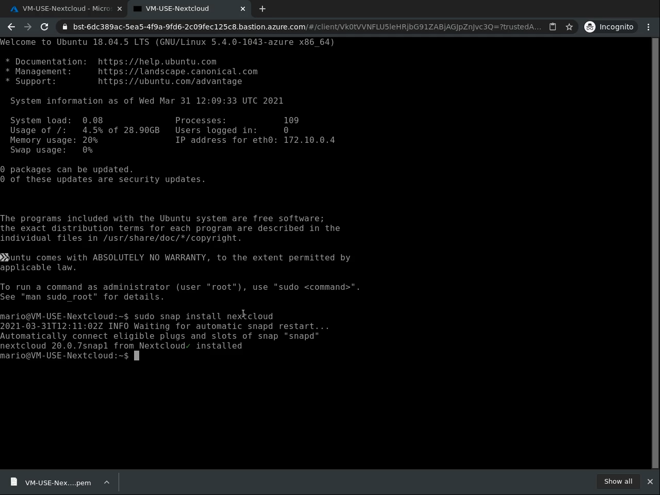Open a new browser tab
660x495 pixels.
[262, 9]
